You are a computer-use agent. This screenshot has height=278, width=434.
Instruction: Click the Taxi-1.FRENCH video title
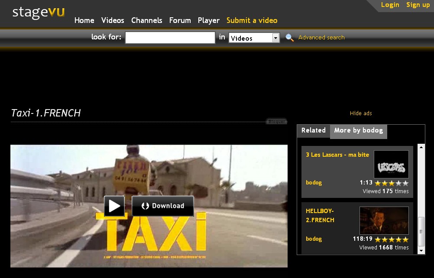point(46,113)
